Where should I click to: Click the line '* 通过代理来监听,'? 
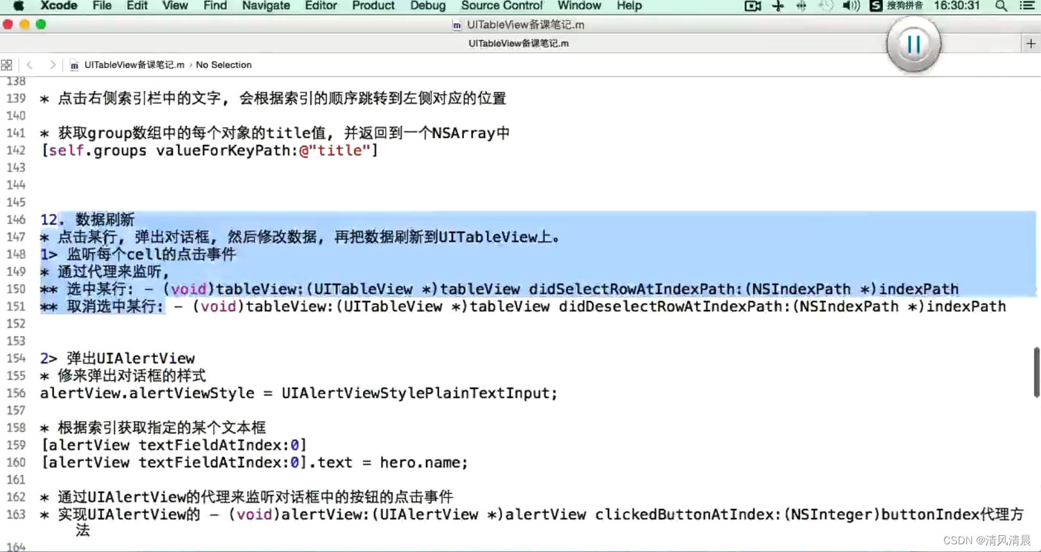104,272
